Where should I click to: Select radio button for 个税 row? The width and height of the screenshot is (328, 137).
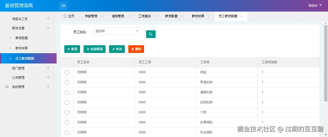pos(67,112)
